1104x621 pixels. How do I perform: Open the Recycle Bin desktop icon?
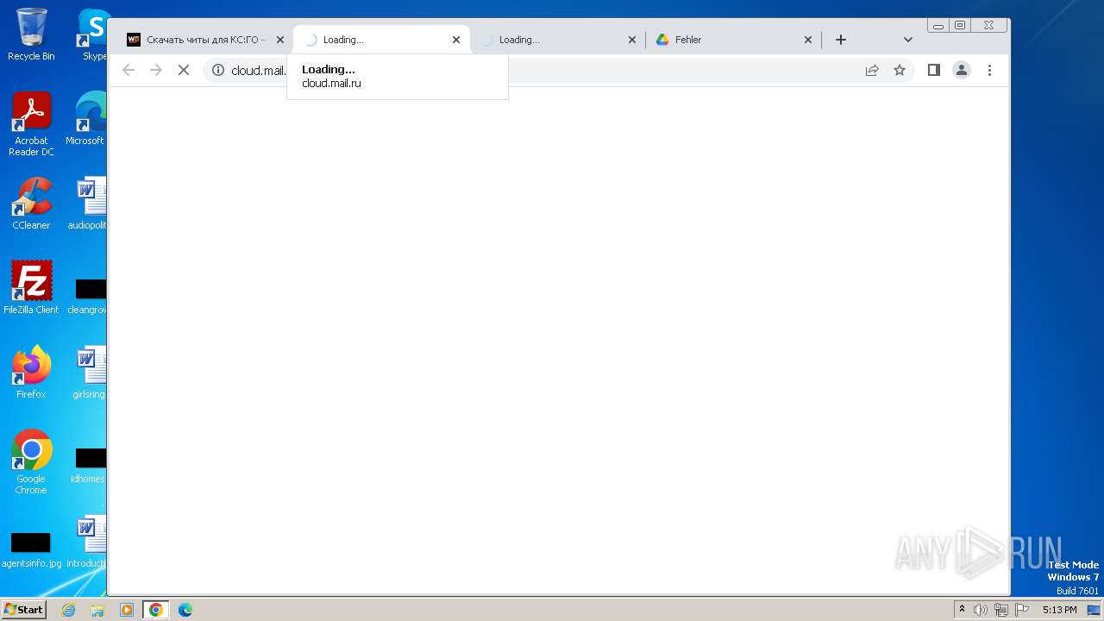(x=31, y=34)
